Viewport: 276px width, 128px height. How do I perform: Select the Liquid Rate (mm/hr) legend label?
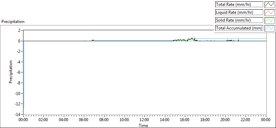[x=239, y=12]
